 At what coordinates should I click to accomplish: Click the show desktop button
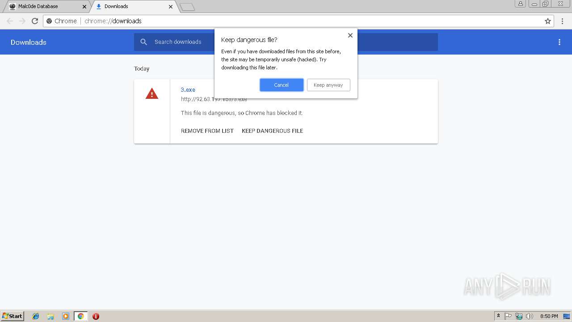pyautogui.click(x=567, y=316)
